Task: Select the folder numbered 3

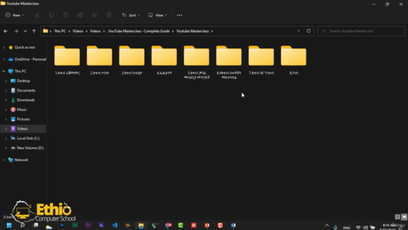Action: pyautogui.click(x=132, y=60)
